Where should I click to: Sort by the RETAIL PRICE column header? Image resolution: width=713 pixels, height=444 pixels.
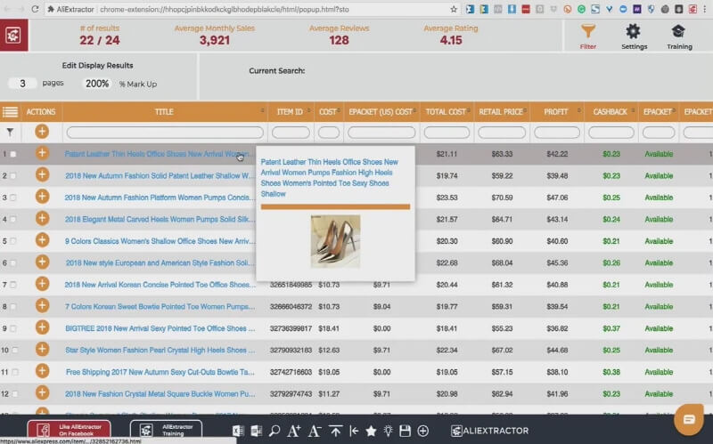point(501,112)
